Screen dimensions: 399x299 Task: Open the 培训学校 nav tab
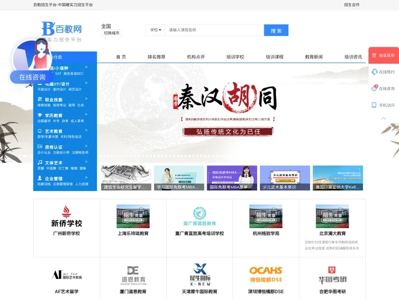pos(235,57)
